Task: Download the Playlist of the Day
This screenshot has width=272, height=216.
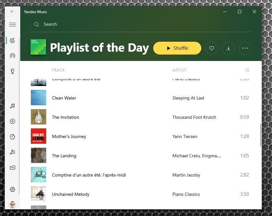Action: click(x=228, y=48)
